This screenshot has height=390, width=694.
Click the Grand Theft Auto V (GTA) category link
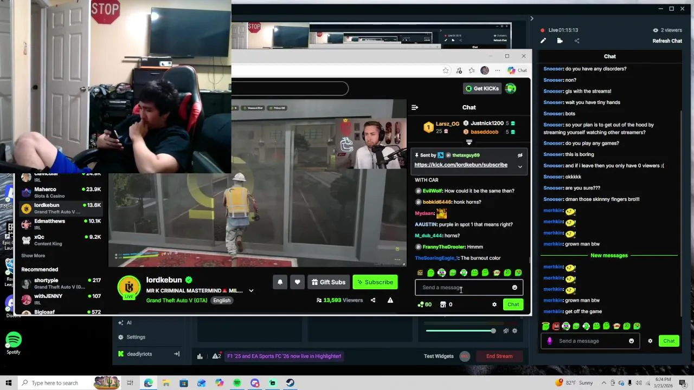pyautogui.click(x=177, y=301)
